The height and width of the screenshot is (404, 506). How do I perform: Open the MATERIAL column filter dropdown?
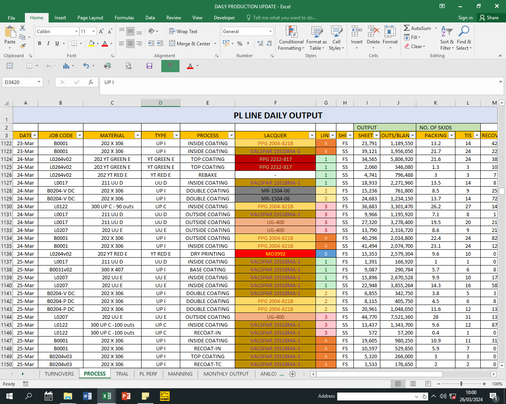138,135
